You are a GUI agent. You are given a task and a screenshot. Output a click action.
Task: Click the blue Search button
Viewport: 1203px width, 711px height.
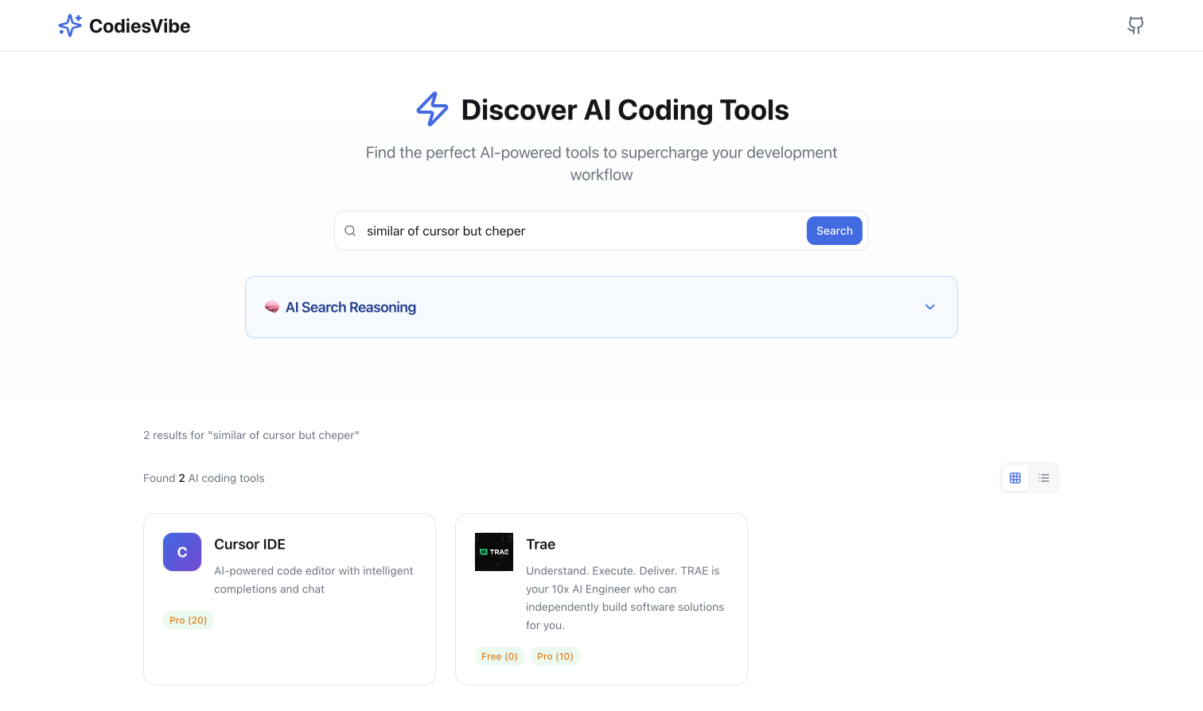coord(835,231)
